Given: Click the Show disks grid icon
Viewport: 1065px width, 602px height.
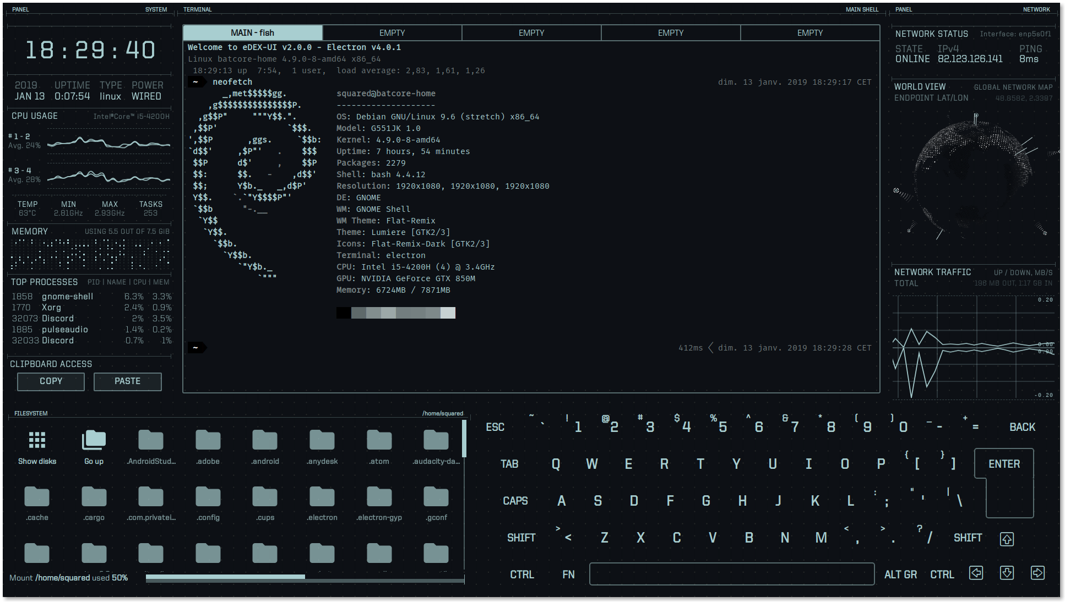Looking at the screenshot, I should pyautogui.click(x=37, y=439).
